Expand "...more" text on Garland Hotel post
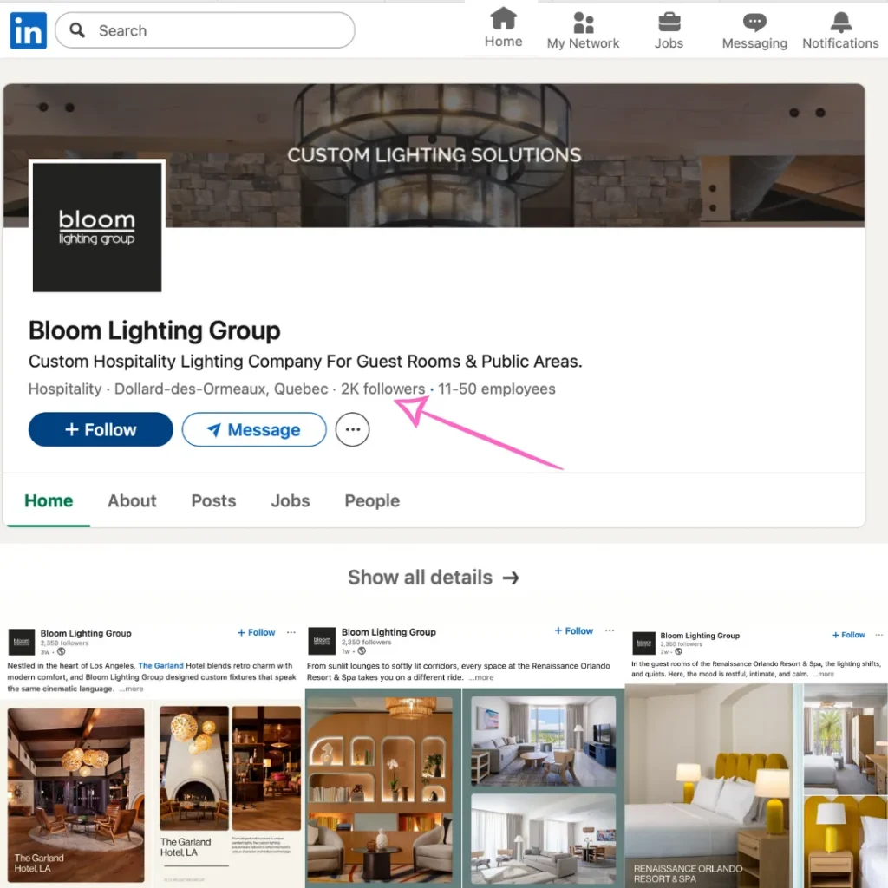The width and height of the screenshot is (888, 888). pos(132,689)
